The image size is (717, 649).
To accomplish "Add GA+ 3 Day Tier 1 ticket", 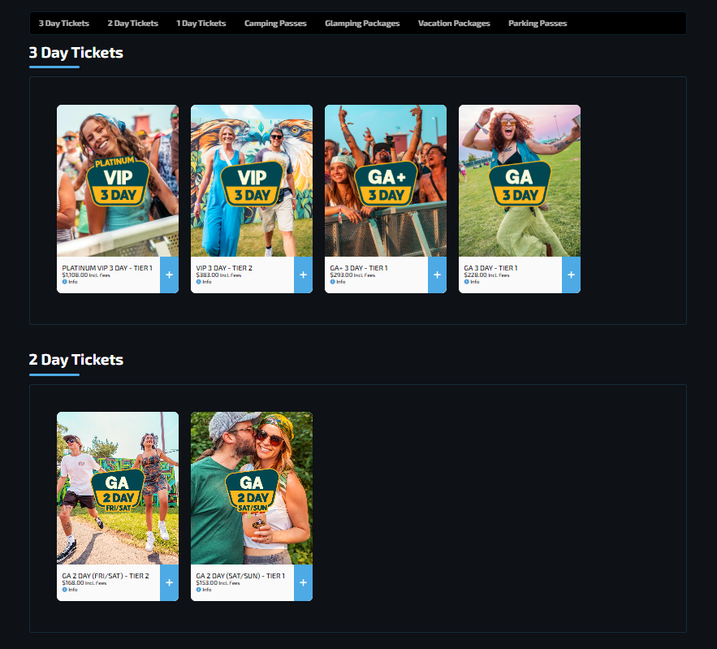I will click(437, 275).
